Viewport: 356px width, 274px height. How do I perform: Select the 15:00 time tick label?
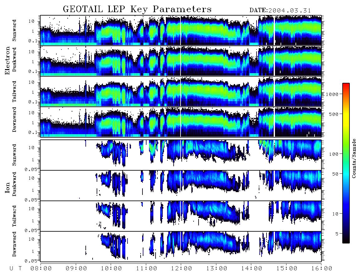(287, 269)
